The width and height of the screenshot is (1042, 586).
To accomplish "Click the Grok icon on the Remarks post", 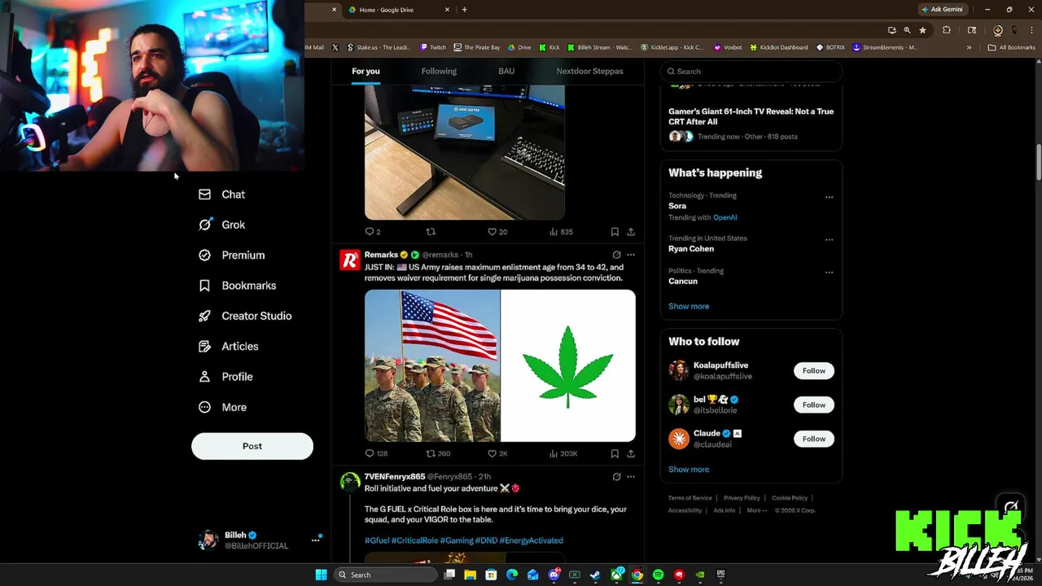I will pyautogui.click(x=616, y=255).
